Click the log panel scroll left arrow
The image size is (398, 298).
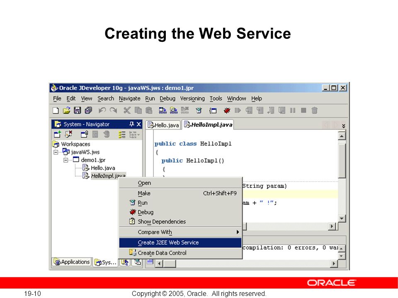point(159,264)
